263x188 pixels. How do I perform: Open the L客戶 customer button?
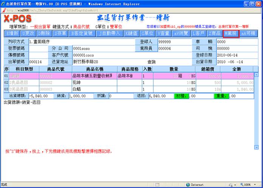pyautogui.click(x=200, y=33)
